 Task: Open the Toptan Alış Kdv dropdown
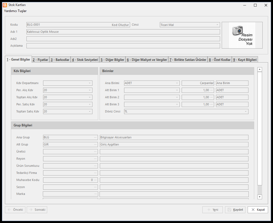(90, 97)
